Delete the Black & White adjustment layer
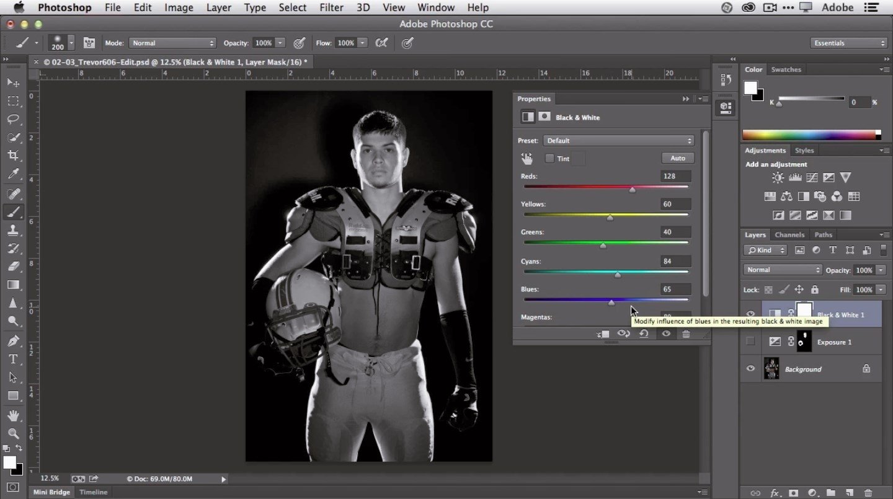The width and height of the screenshot is (893, 499). coord(686,333)
